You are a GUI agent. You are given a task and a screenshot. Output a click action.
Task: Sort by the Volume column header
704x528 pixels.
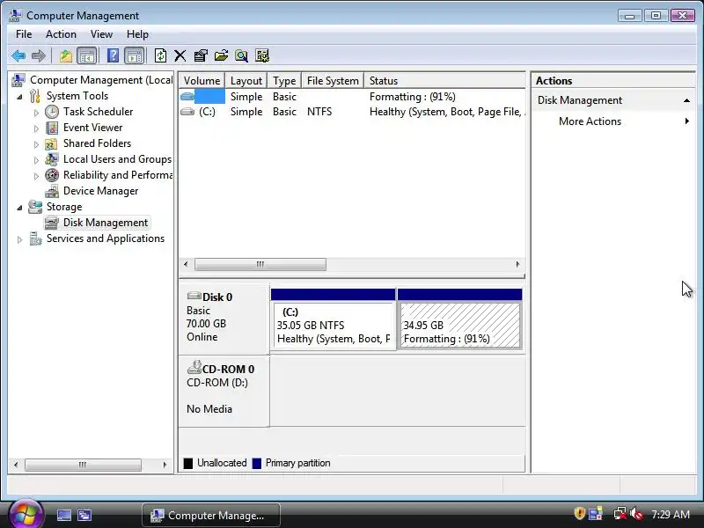click(x=202, y=80)
